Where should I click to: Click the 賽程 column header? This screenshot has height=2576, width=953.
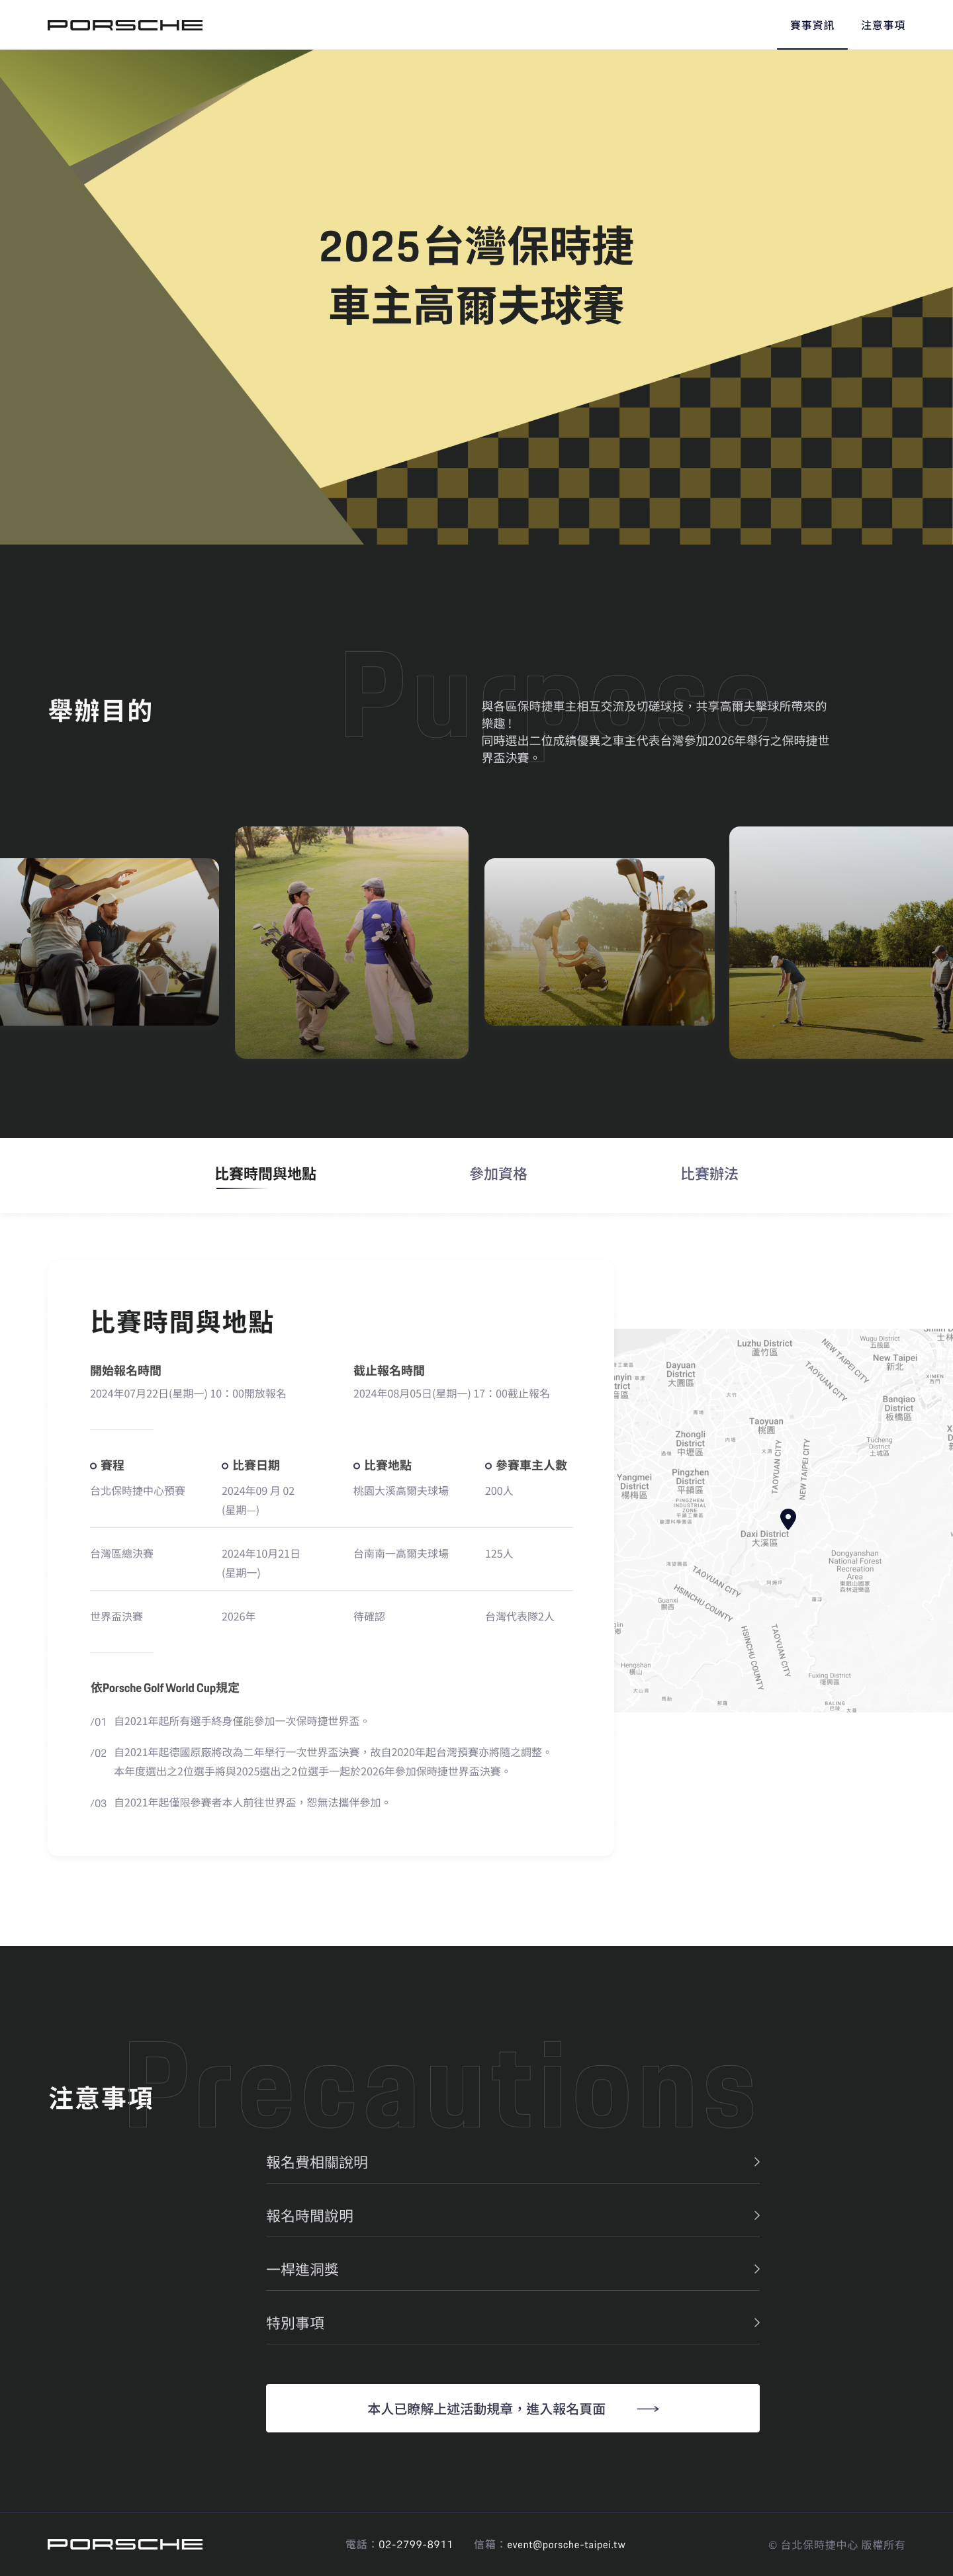[x=107, y=1465]
